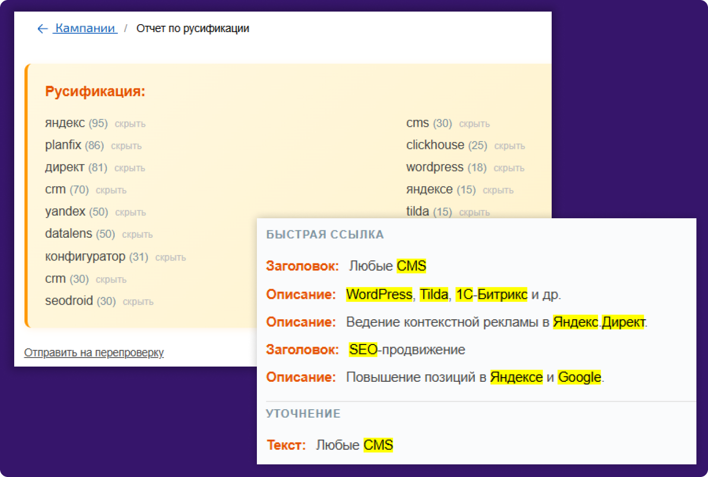Hide the planfix (86) word
708x477 pixels.
[126, 146]
